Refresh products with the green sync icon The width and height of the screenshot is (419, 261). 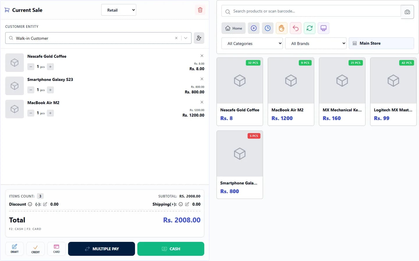[310, 28]
